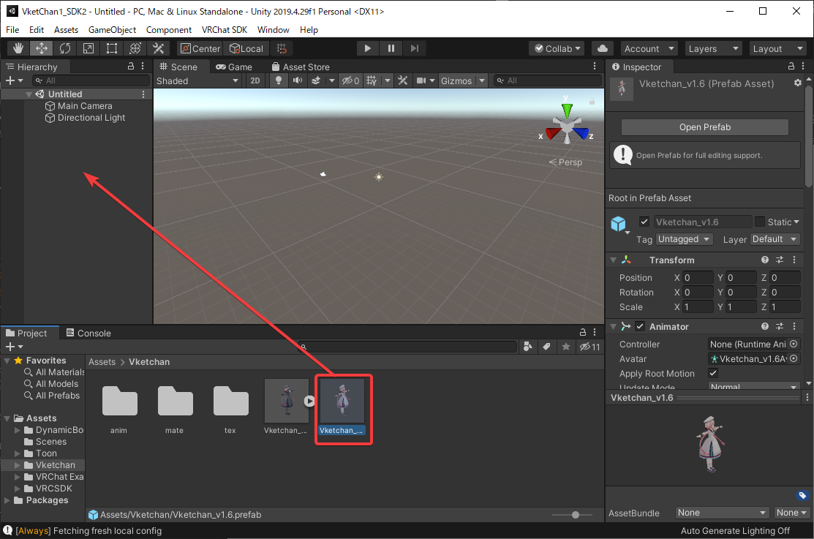Select the Rect transform tool
814x539 pixels.
(112, 48)
